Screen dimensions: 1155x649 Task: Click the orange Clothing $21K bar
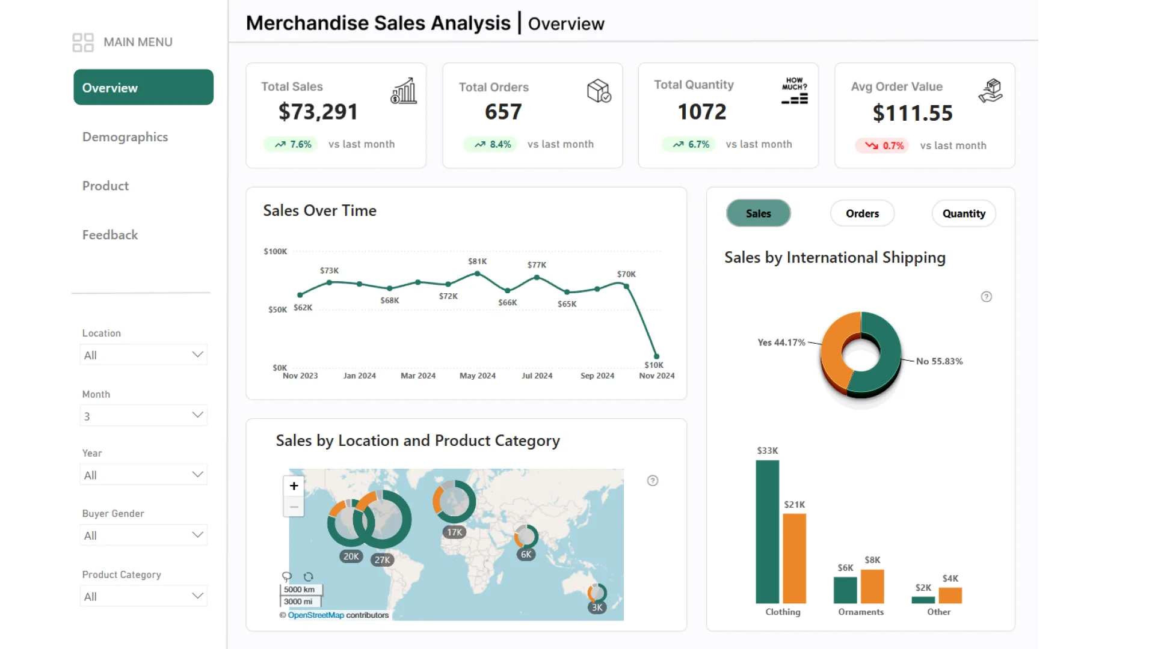click(x=794, y=558)
